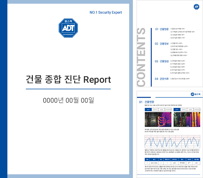Open contents section 02 건물정보
Image resolution: width=203 pixels, height=178 pixels.
162,44
